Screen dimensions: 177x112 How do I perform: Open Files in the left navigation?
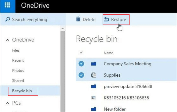pyautogui.click(x=16, y=50)
